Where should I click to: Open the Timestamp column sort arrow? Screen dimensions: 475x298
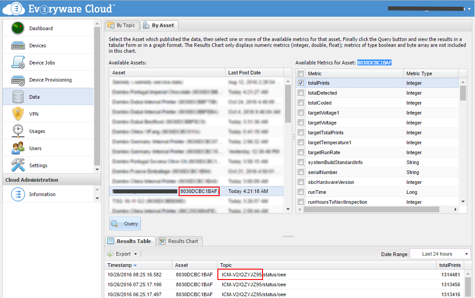pos(135,265)
